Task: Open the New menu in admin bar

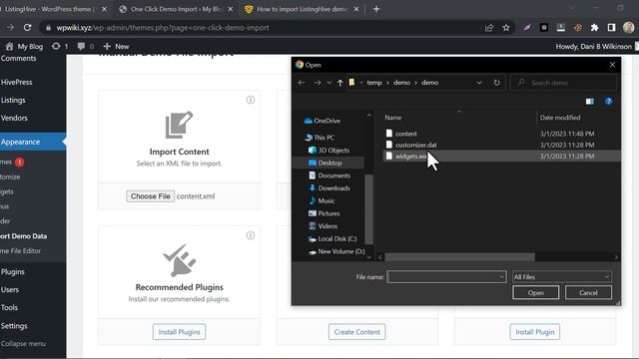Action: pyautogui.click(x=116, y=47)
